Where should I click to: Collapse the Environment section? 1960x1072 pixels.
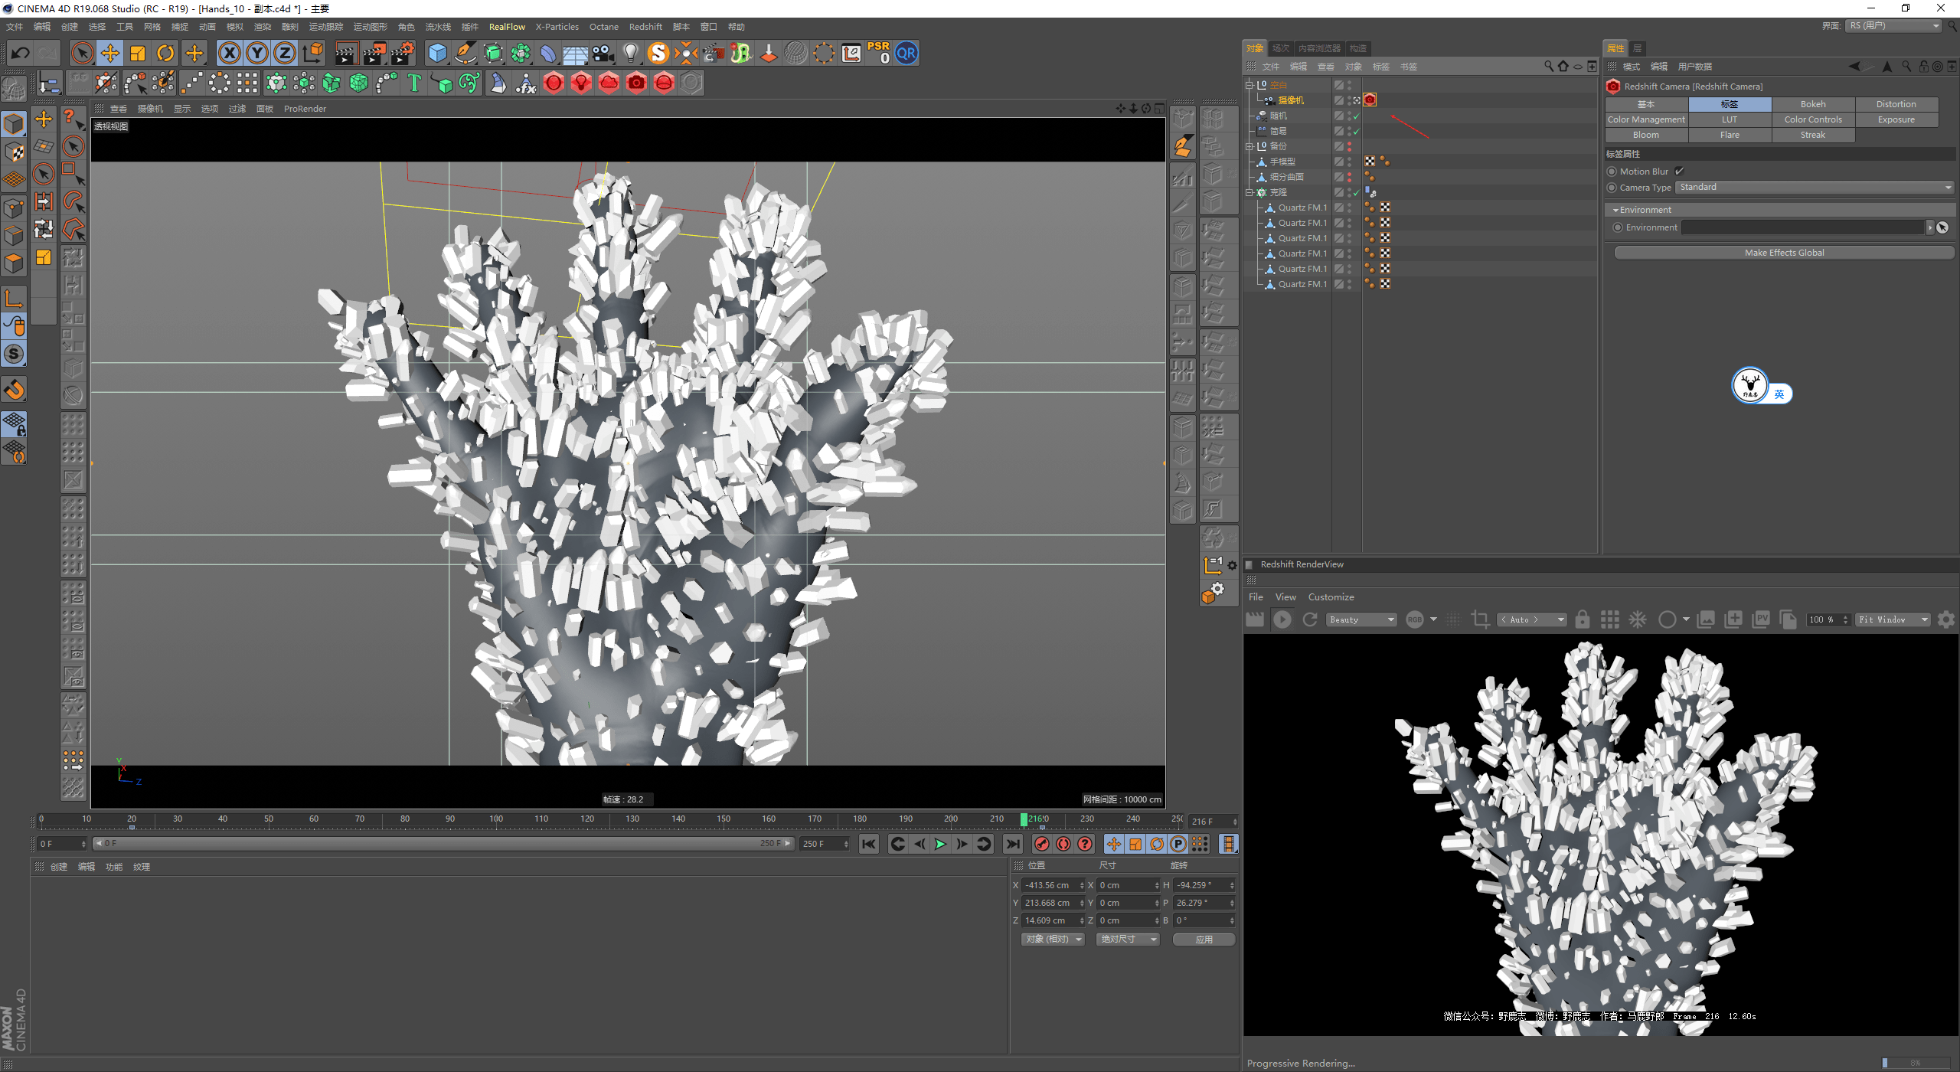tap(1615, 210)
